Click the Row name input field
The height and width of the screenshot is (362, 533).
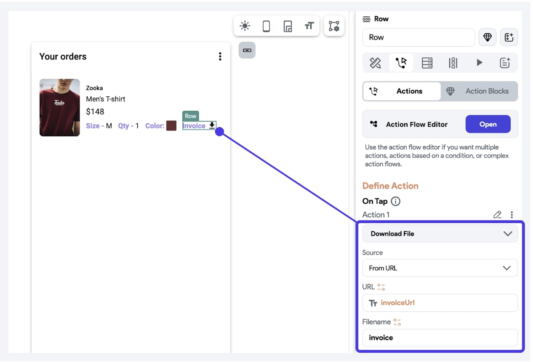click(x=418, y=37)
